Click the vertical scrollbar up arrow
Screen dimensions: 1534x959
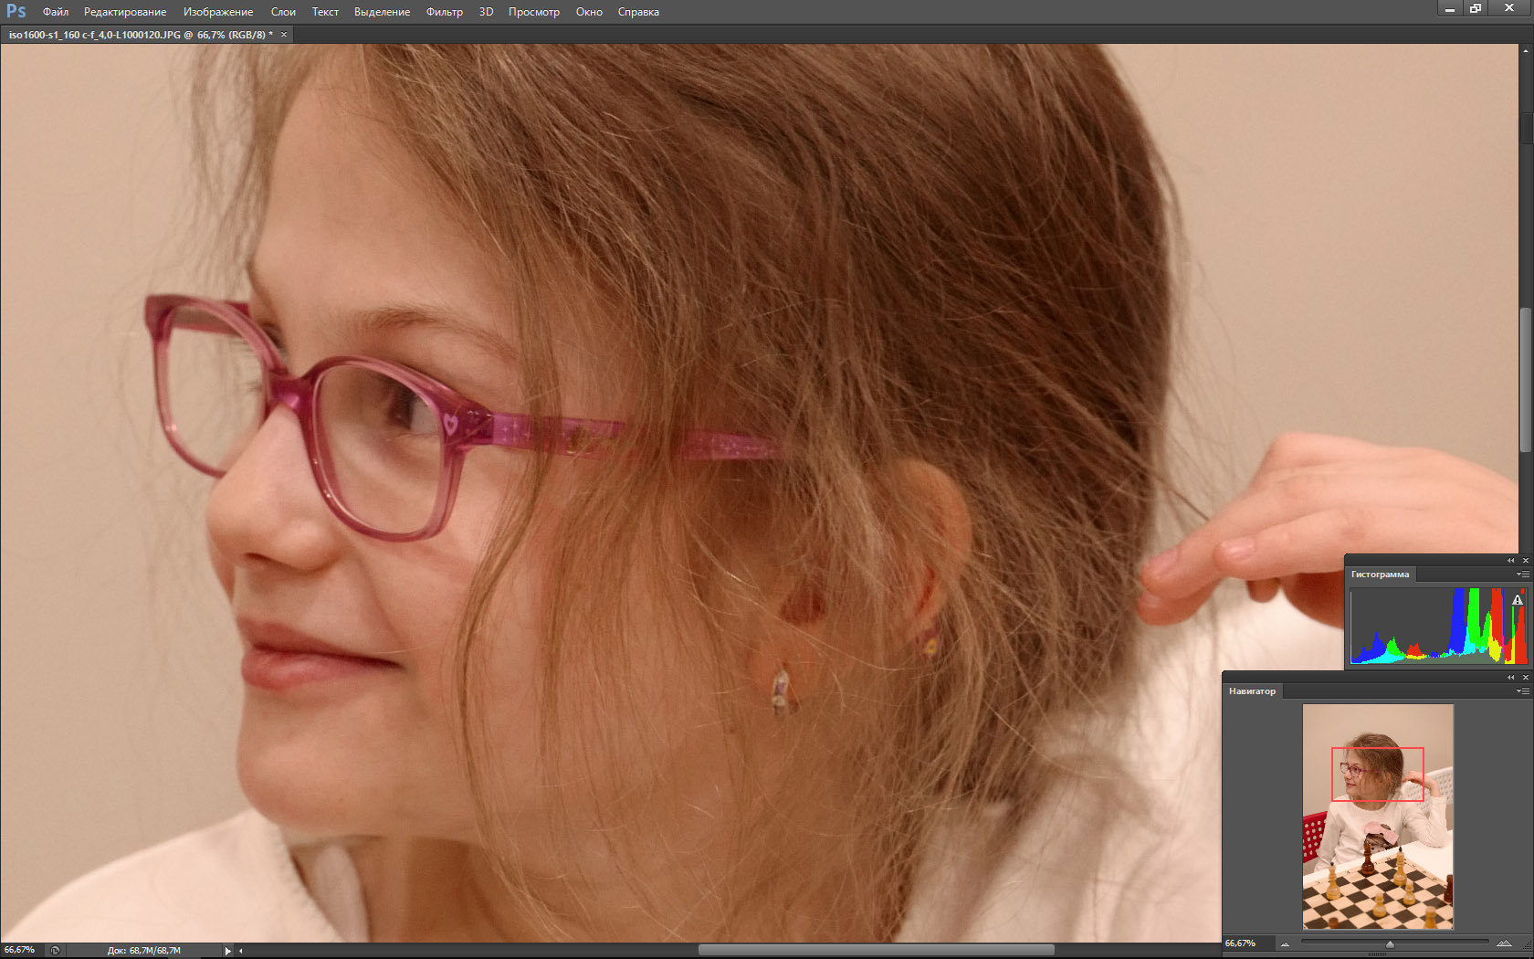click(1525, 52)
